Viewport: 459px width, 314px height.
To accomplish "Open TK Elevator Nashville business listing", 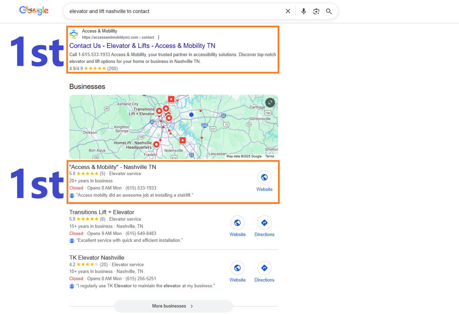I will pos(97,258).
